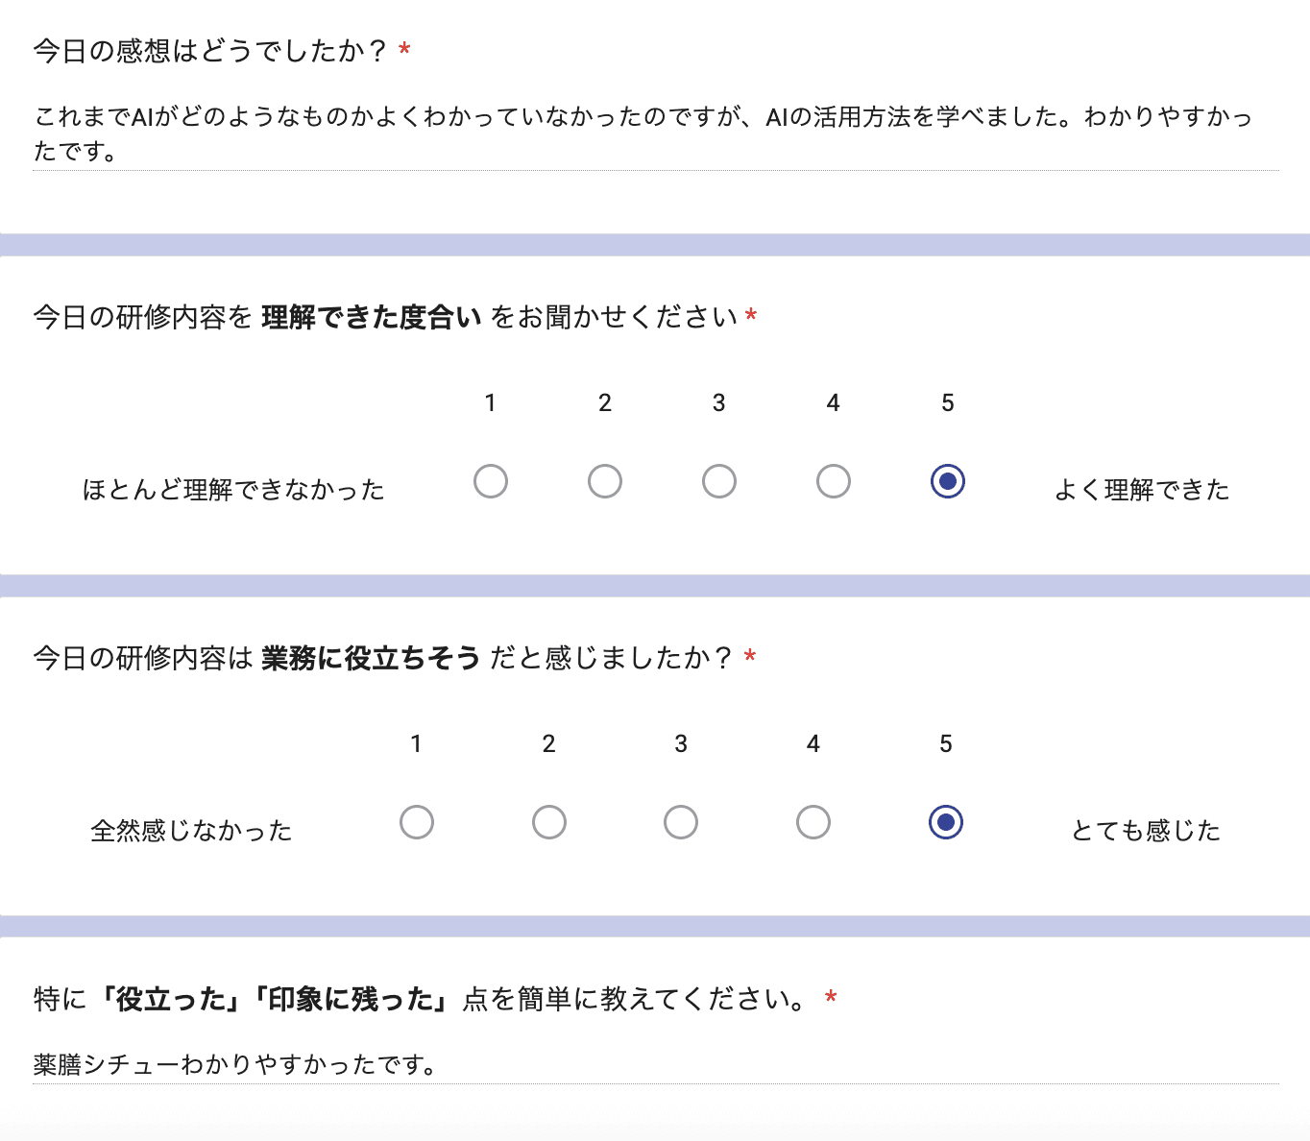Click the label とても感じた
The image size is (1310, 1141).
click(x=1146, y=830)
